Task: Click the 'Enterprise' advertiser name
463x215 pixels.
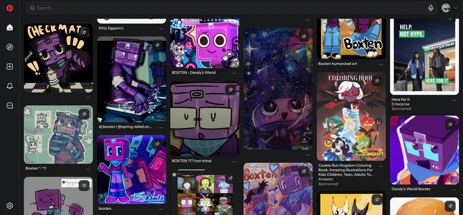Action: pyautogui.click(x=400, y=104)
